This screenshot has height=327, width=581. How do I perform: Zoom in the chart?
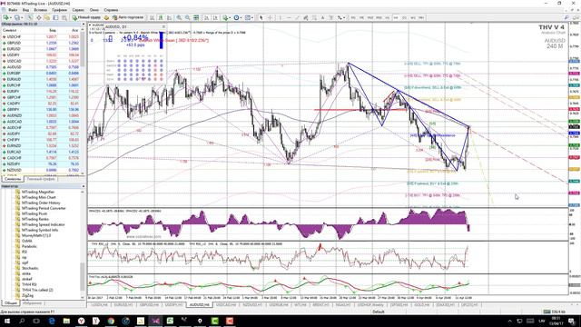click(179, 17)
